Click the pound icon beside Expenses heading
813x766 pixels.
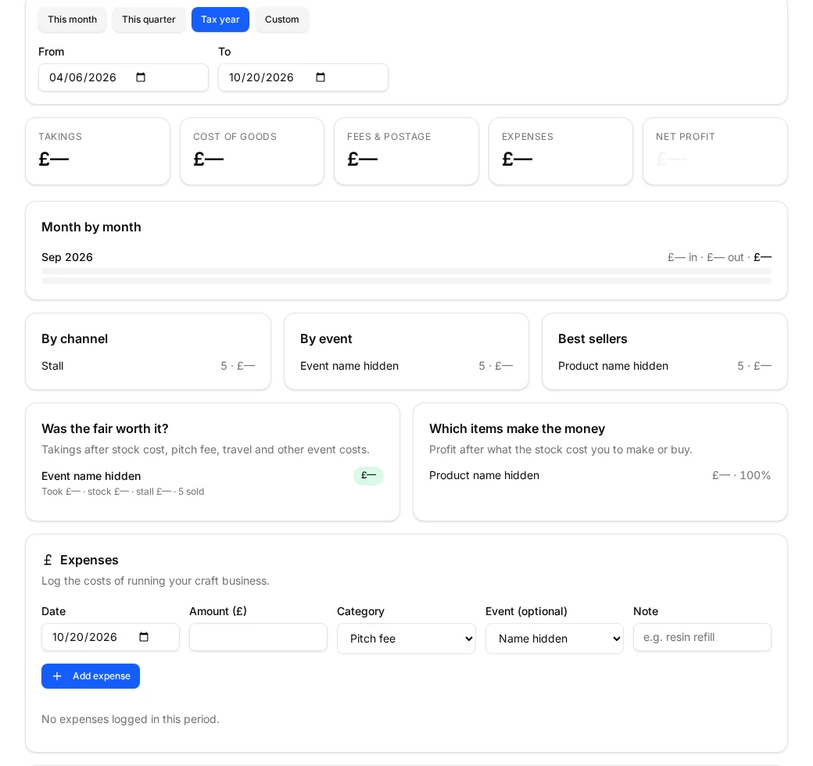point(48,560)
